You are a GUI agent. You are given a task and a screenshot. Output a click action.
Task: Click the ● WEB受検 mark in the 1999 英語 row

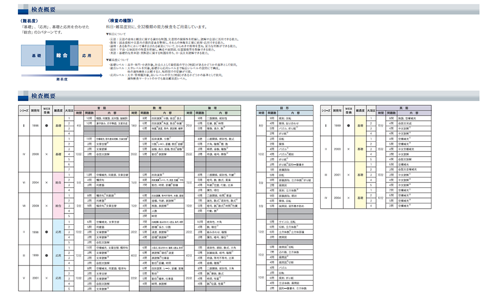348,126
